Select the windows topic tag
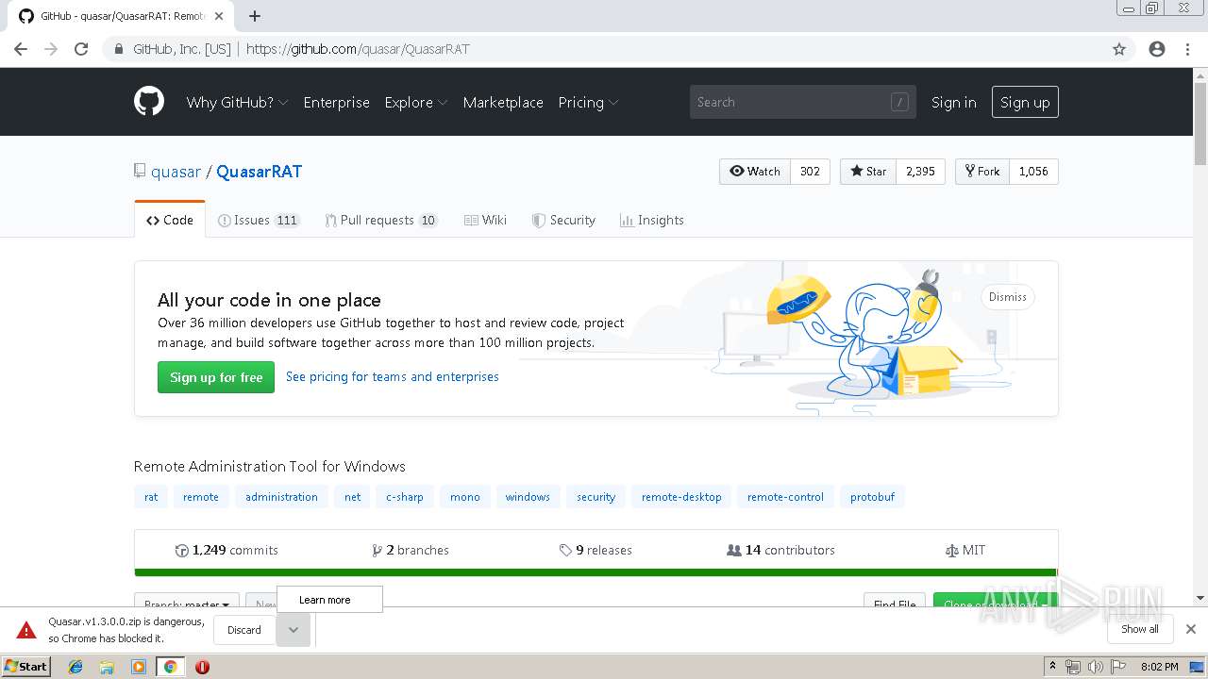The height and width of the screenshot is (679, 1208). pyautogui.click(x=528, y=497)
